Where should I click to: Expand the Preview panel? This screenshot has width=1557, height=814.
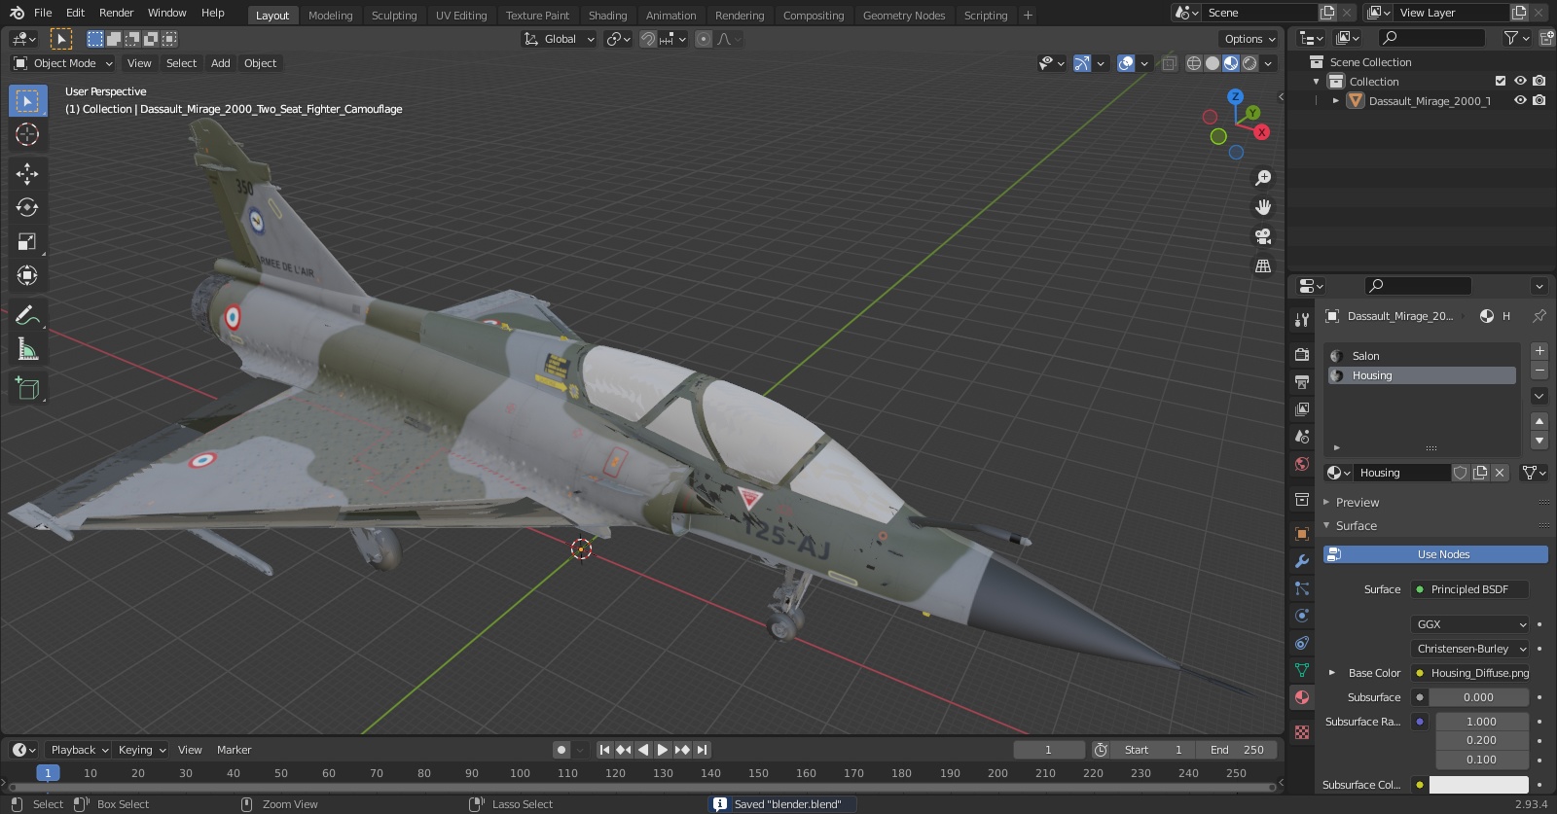point(1358,503)
